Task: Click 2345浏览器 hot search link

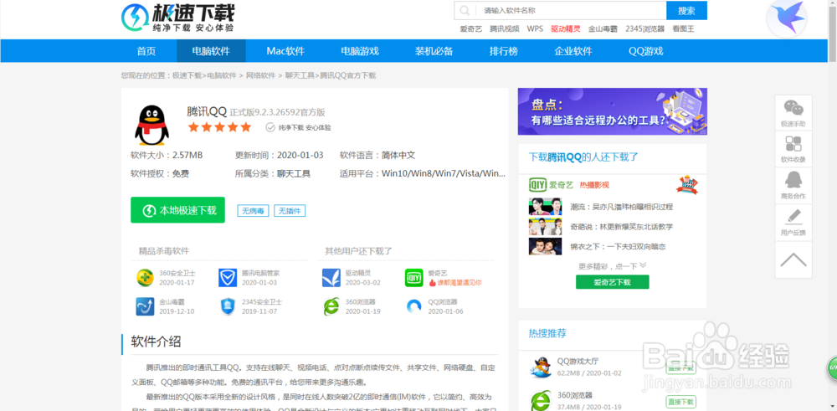Action: pyautogui.click(x=644, y=28)
